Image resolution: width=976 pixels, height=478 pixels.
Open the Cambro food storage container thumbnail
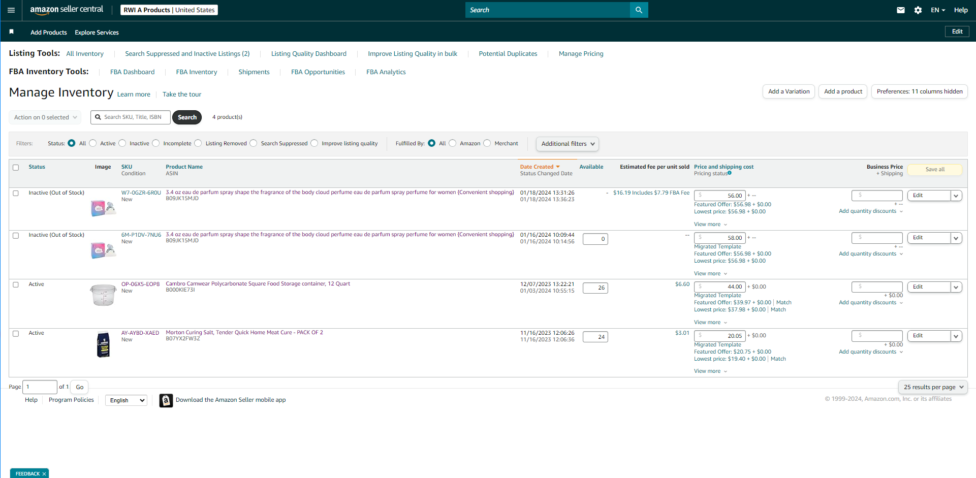103,295
